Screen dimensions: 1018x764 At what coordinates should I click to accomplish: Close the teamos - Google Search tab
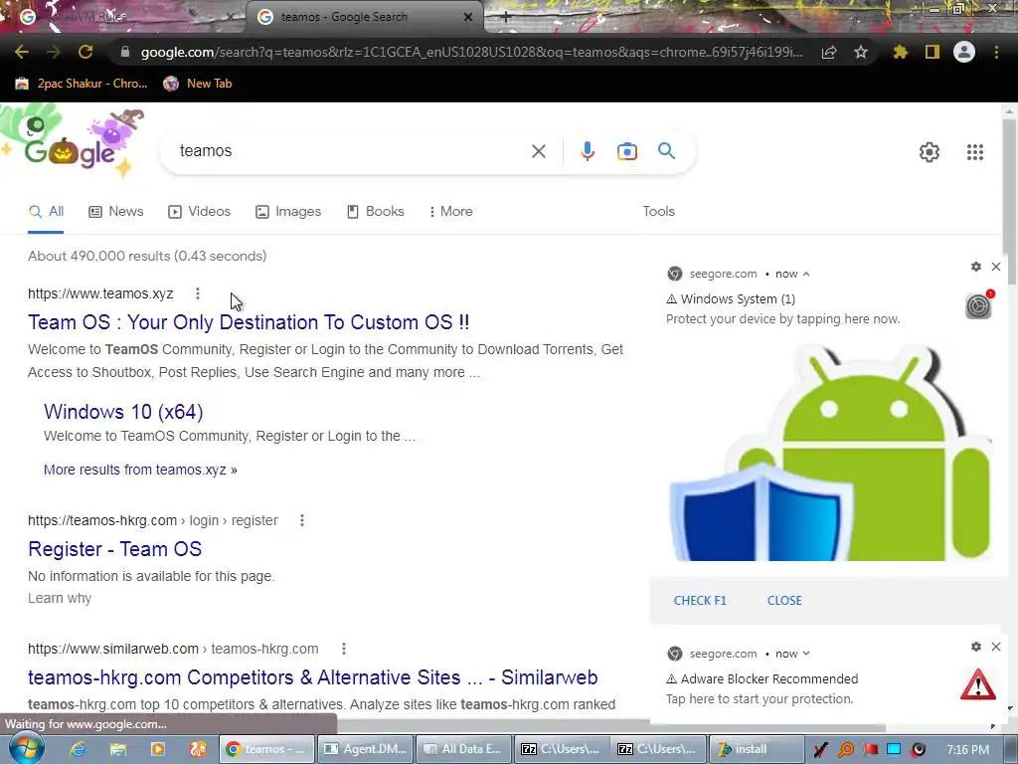(x=468, y=18)
